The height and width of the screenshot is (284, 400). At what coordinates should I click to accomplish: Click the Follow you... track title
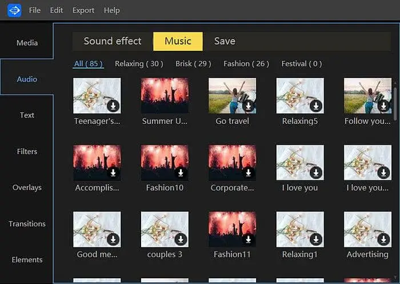point(367,121)
